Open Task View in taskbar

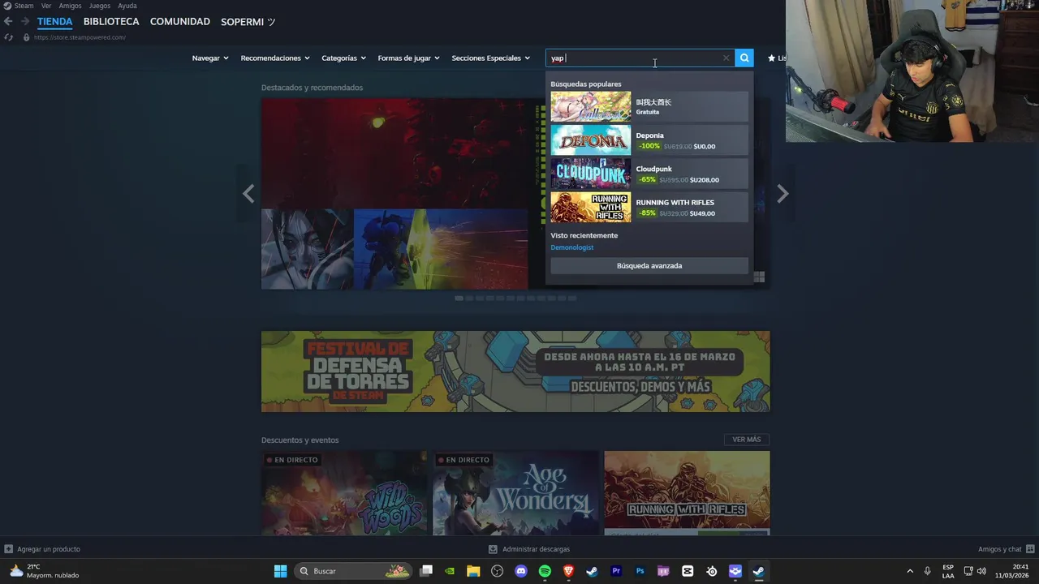pyautogui.click(x=426, y=571)
